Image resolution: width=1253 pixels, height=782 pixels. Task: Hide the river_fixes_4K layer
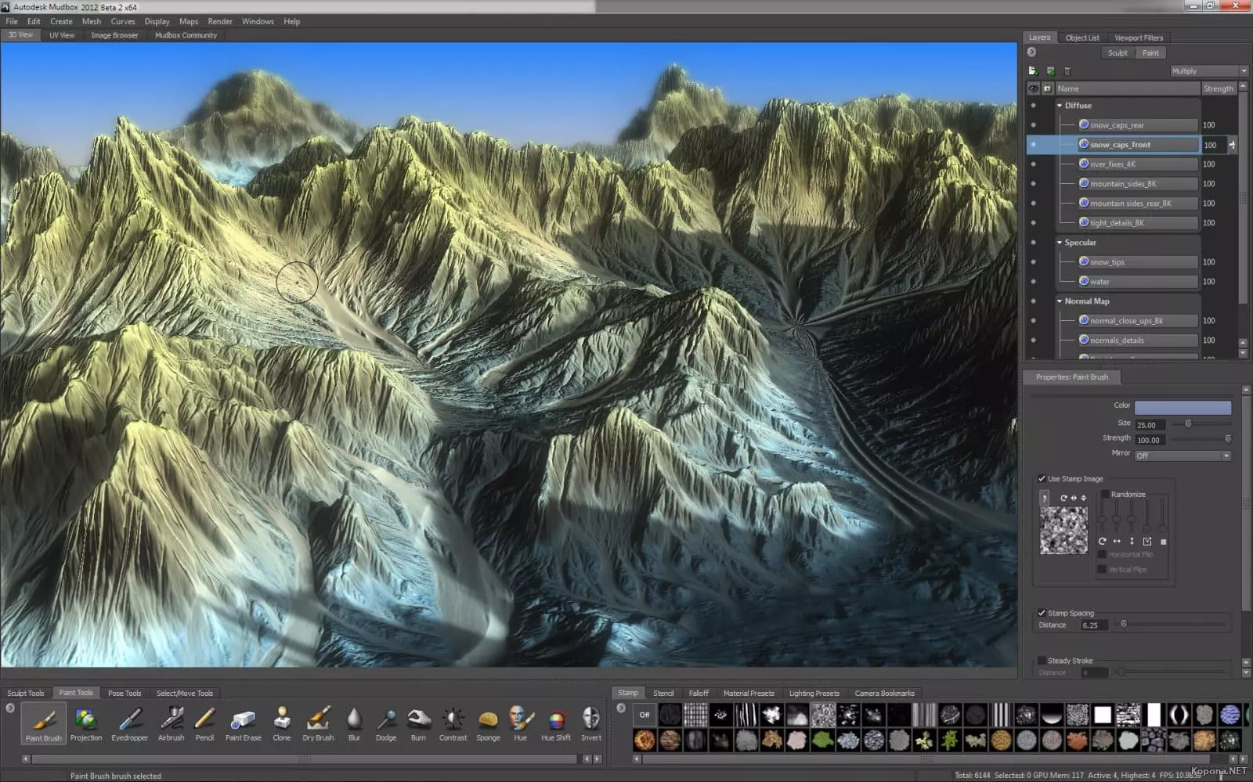(1033, 164)
